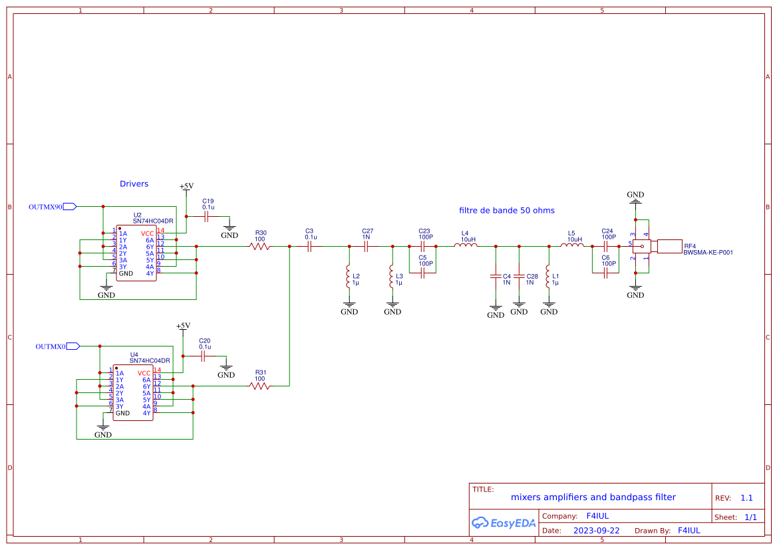Click the resistor R31 symbol
The image size is (779, 550).
pyautogui.click(x=260, y=386)
